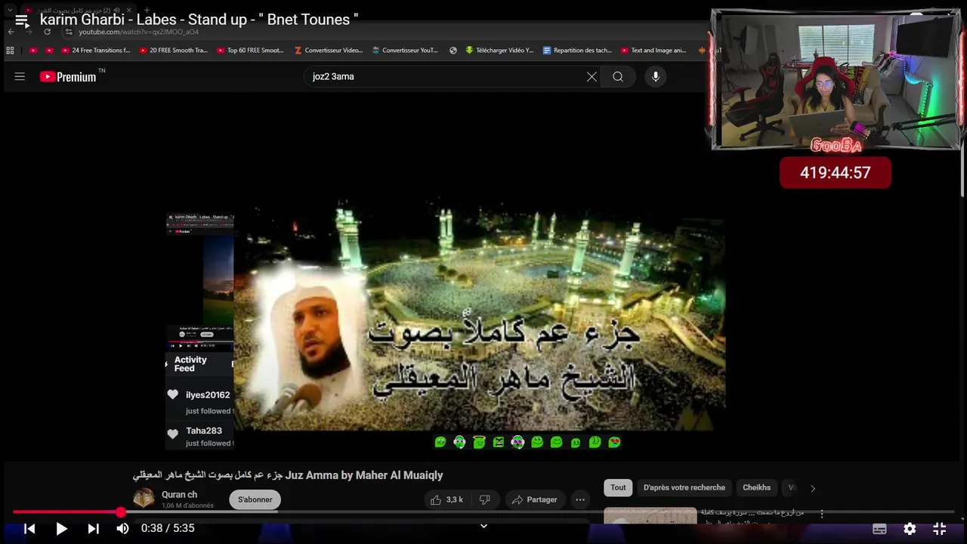
Task: Expand chevron below player controls
Action: tap(483, 527)
